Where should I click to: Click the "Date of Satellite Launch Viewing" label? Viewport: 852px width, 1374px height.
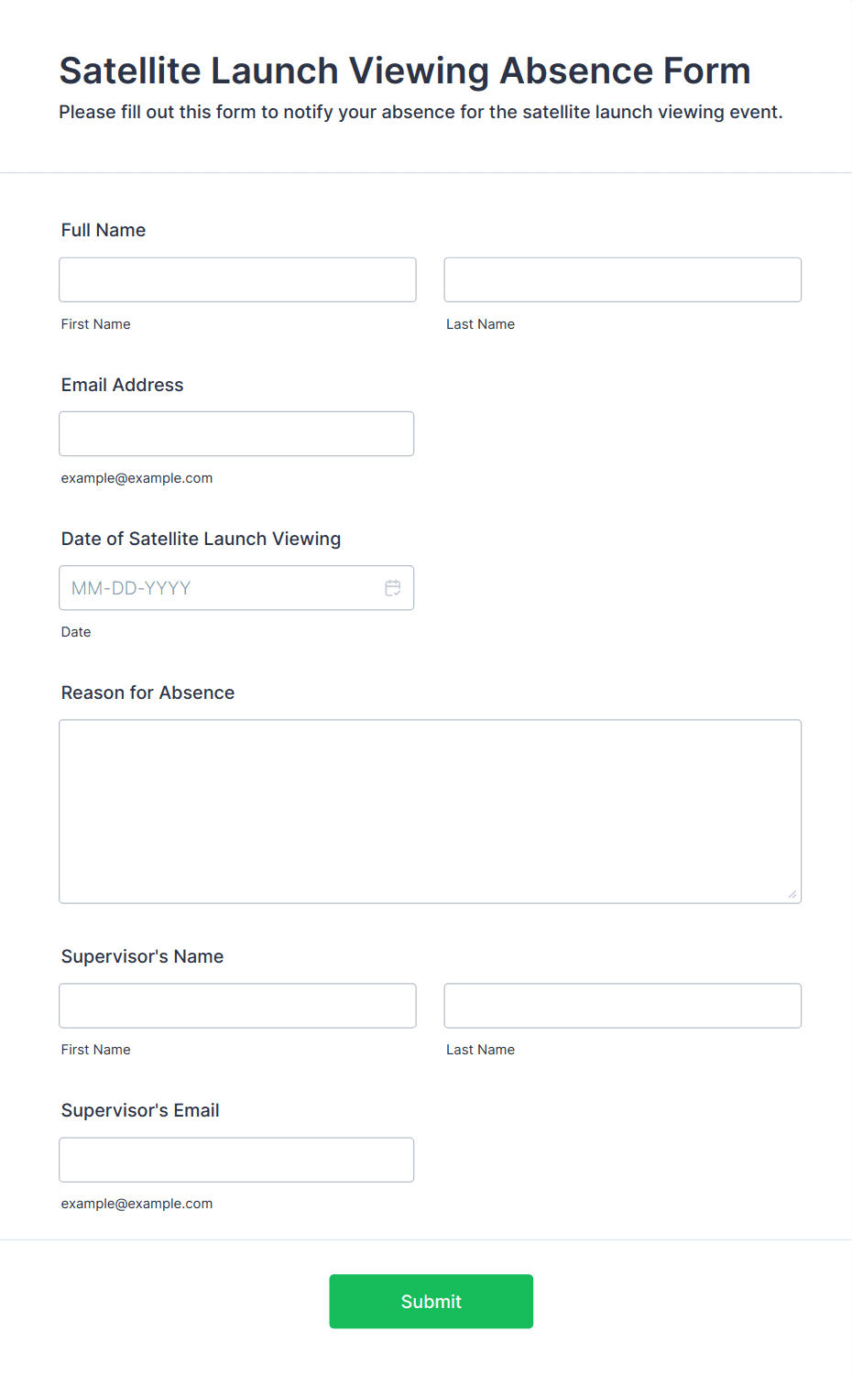[x=201, y=539]
